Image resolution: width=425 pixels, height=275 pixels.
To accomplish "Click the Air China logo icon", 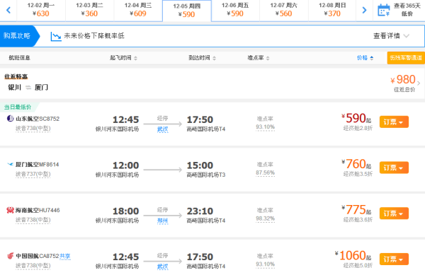I will pyautogui.click(x=11, y=256).
